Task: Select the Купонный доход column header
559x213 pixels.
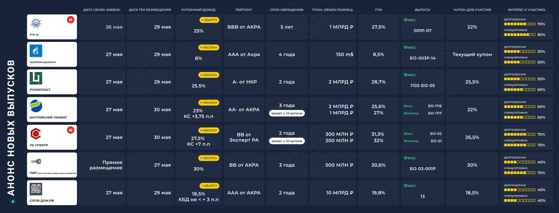Action: pyautogui.click(x=198, y=9)
